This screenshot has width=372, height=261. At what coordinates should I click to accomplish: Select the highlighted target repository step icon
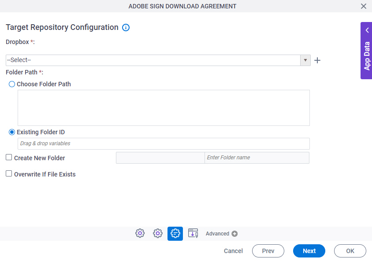coord(175,233)
